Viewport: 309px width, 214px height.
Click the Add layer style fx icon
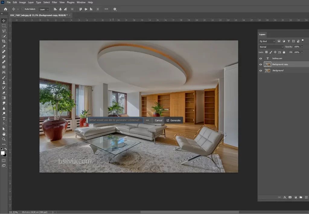(x=285, y=197)
